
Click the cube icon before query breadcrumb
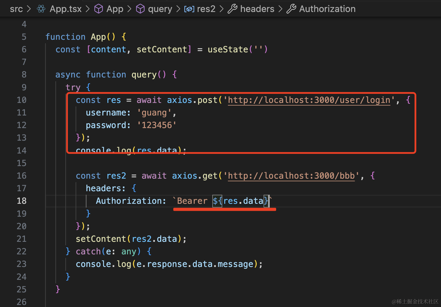tap(140, 9)
